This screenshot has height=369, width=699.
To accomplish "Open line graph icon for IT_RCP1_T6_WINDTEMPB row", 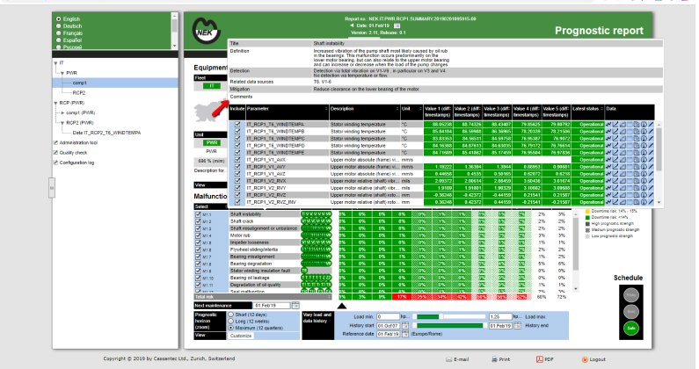I will pyautogui.click(x=615, y=132).
